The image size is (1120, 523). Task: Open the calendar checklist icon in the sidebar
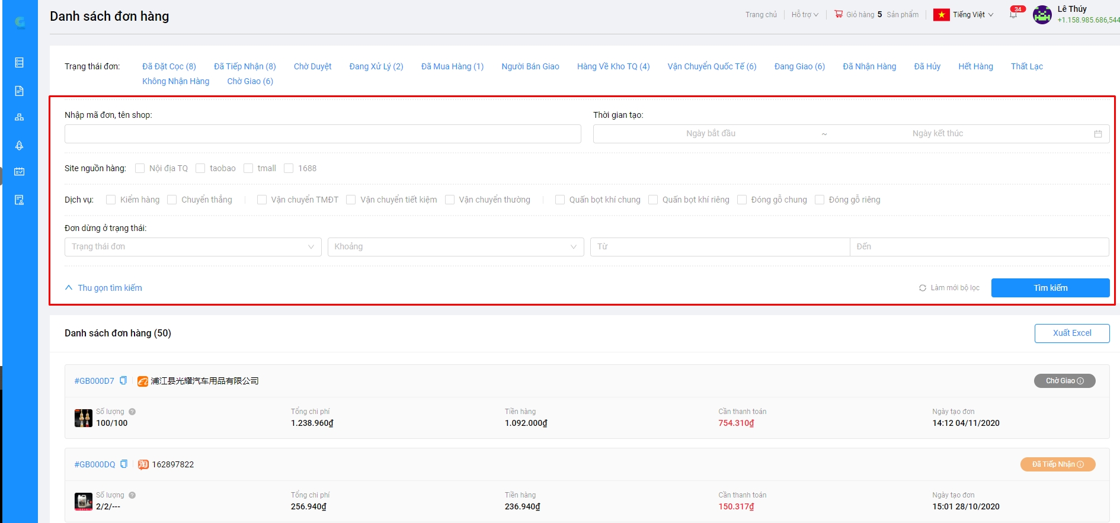19,172
